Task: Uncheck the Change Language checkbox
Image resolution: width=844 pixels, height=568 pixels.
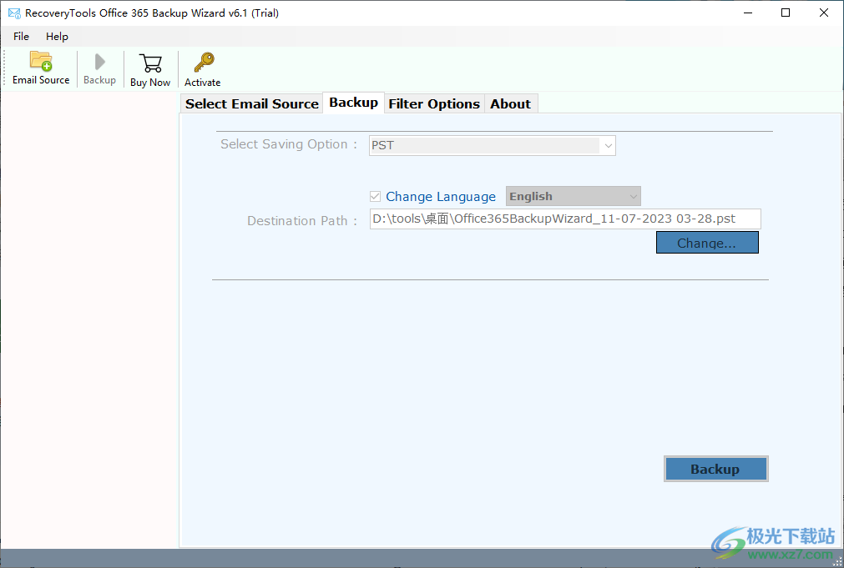Action: click(x=376, y=196)
